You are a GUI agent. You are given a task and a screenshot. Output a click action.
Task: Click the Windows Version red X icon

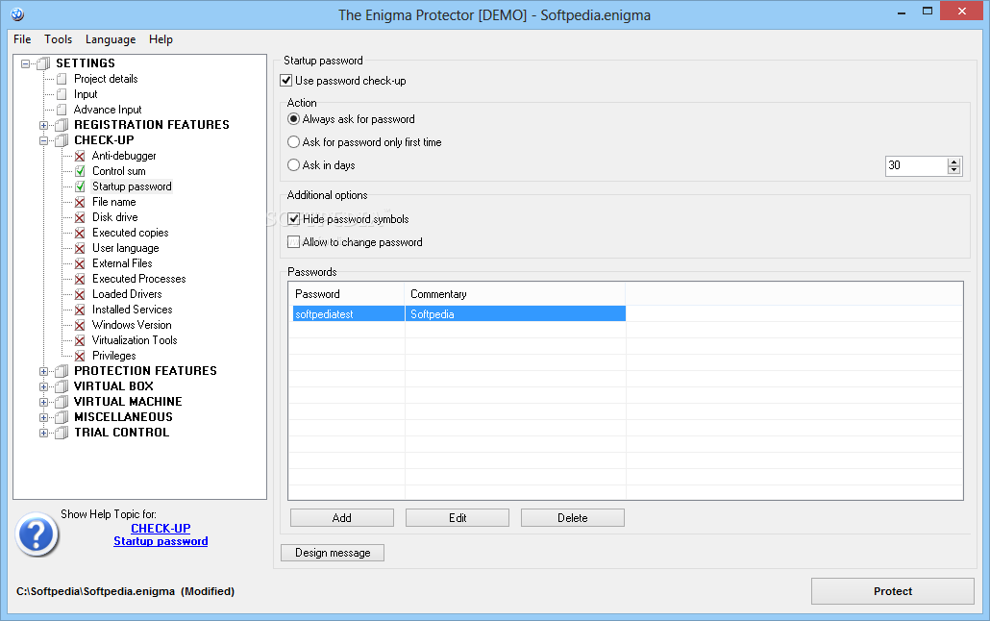[80, 325]
